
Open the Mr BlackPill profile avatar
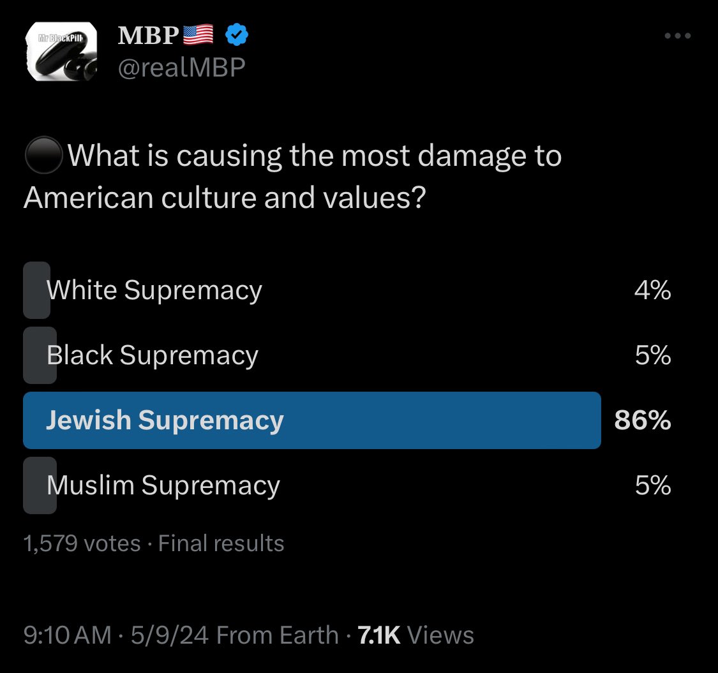[60, 53]
